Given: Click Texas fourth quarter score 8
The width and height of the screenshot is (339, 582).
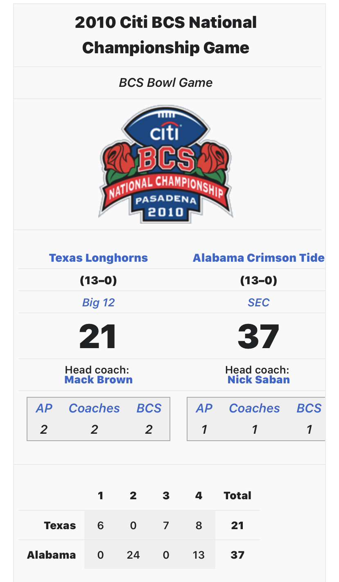Looking at the screenshot, I should point(199,525).
